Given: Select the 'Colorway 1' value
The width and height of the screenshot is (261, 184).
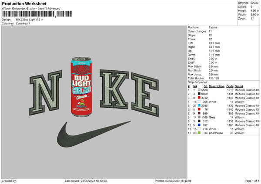Looking at the screenshot, I should [23, 23].
